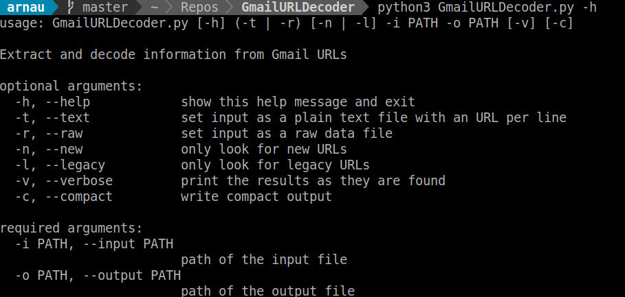Click the usage line starting with 'usage:'
Screen dimensions: 625x297
[x=287, y=24]
